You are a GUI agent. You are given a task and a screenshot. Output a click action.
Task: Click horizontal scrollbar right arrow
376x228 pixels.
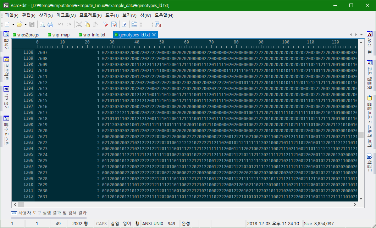355,204
